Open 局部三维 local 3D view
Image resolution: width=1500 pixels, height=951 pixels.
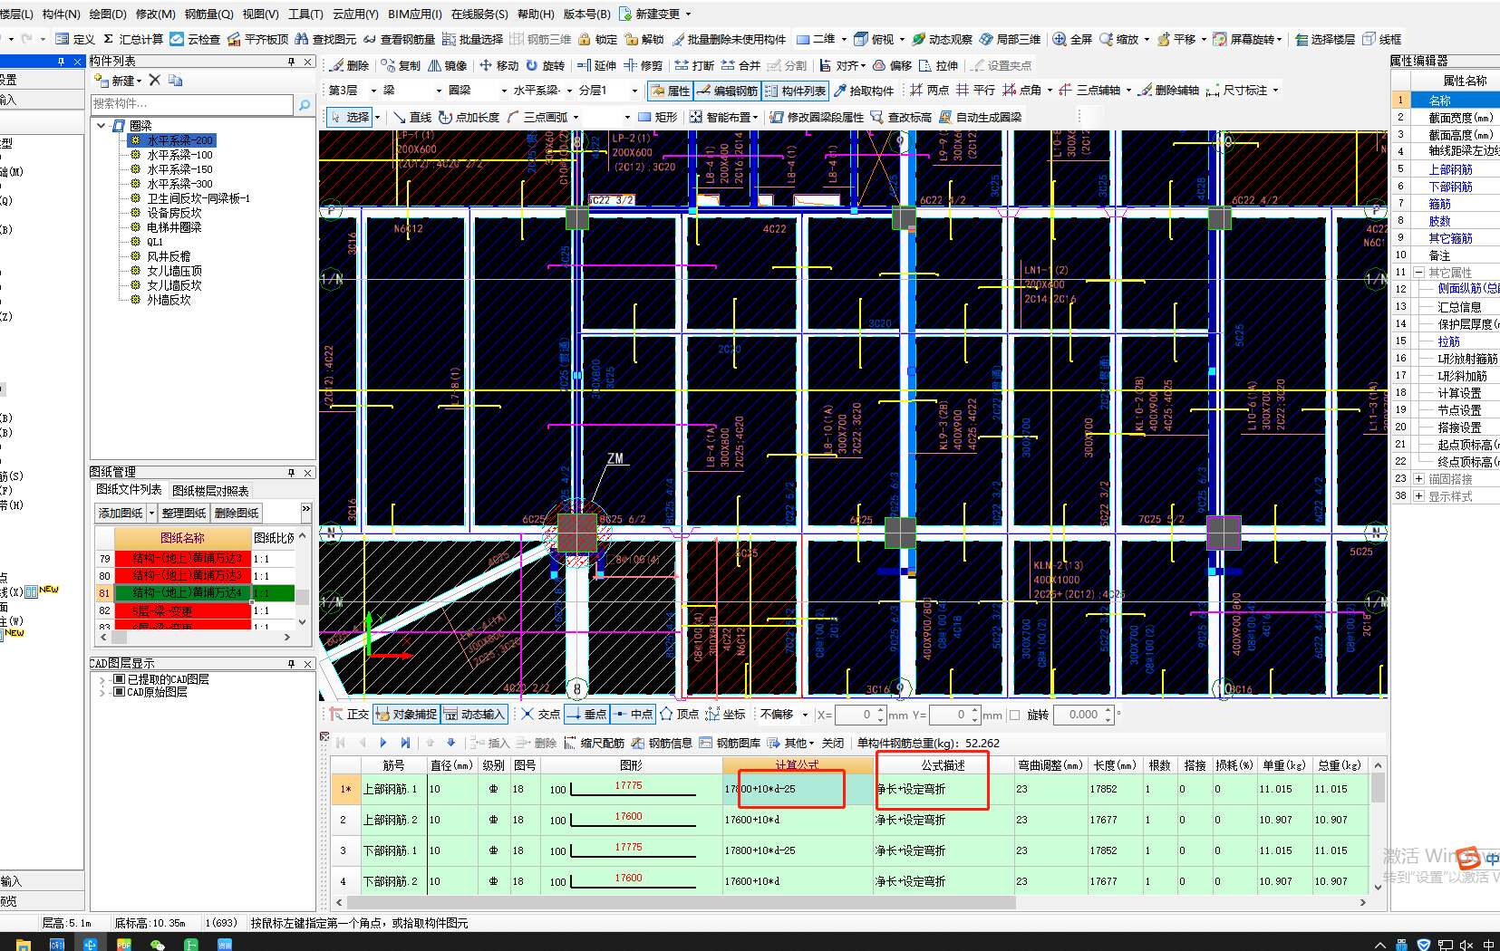(1010, 39)
